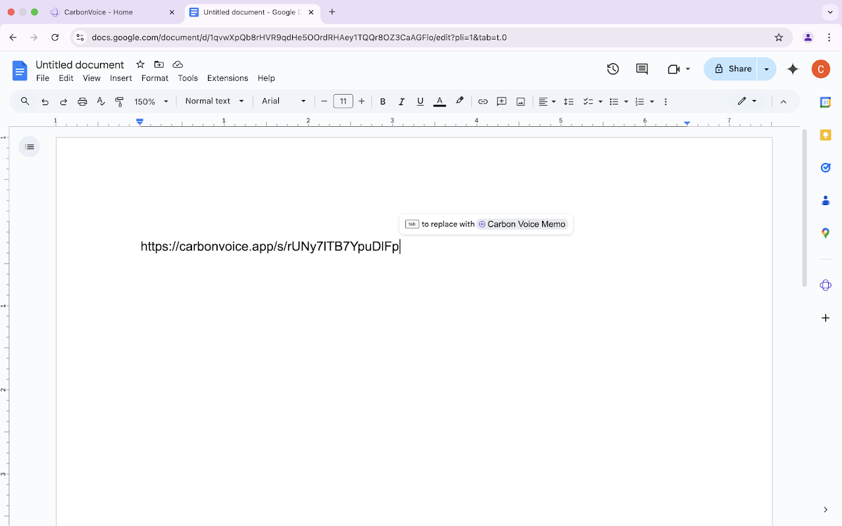Screen dimensions: 842x526
Task: Open the Gemini assistant
Action: point(793,69)
